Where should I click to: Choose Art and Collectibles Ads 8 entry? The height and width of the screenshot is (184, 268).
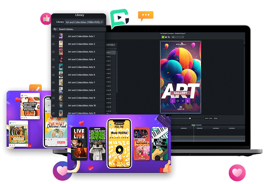coord(81,90)
